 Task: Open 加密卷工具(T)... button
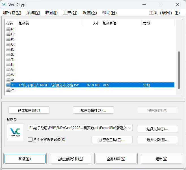pyautogui.click(x=112, y=140)
